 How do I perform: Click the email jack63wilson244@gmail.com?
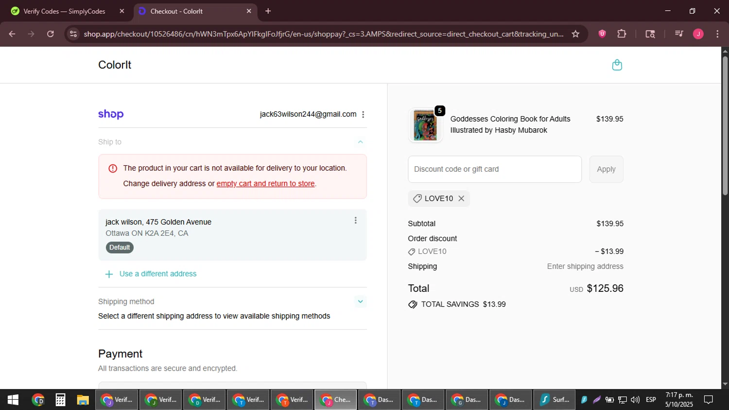[x=308, y=114]
